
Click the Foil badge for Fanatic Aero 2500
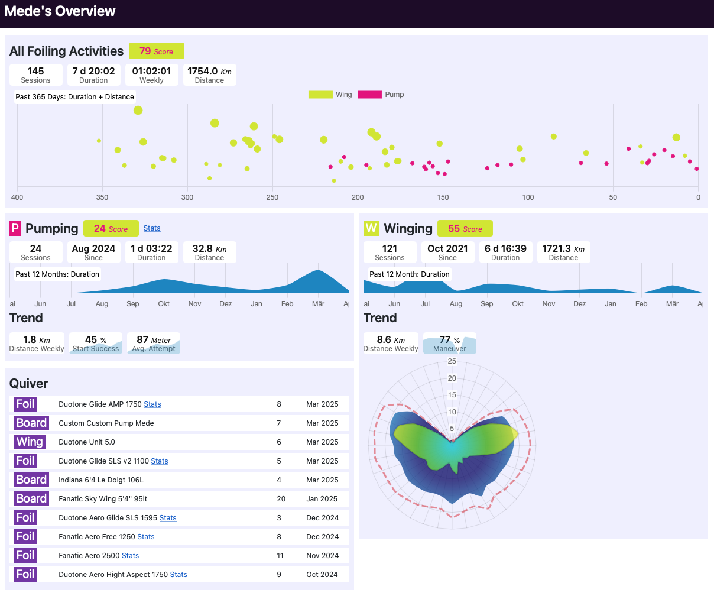click(25, 556)
